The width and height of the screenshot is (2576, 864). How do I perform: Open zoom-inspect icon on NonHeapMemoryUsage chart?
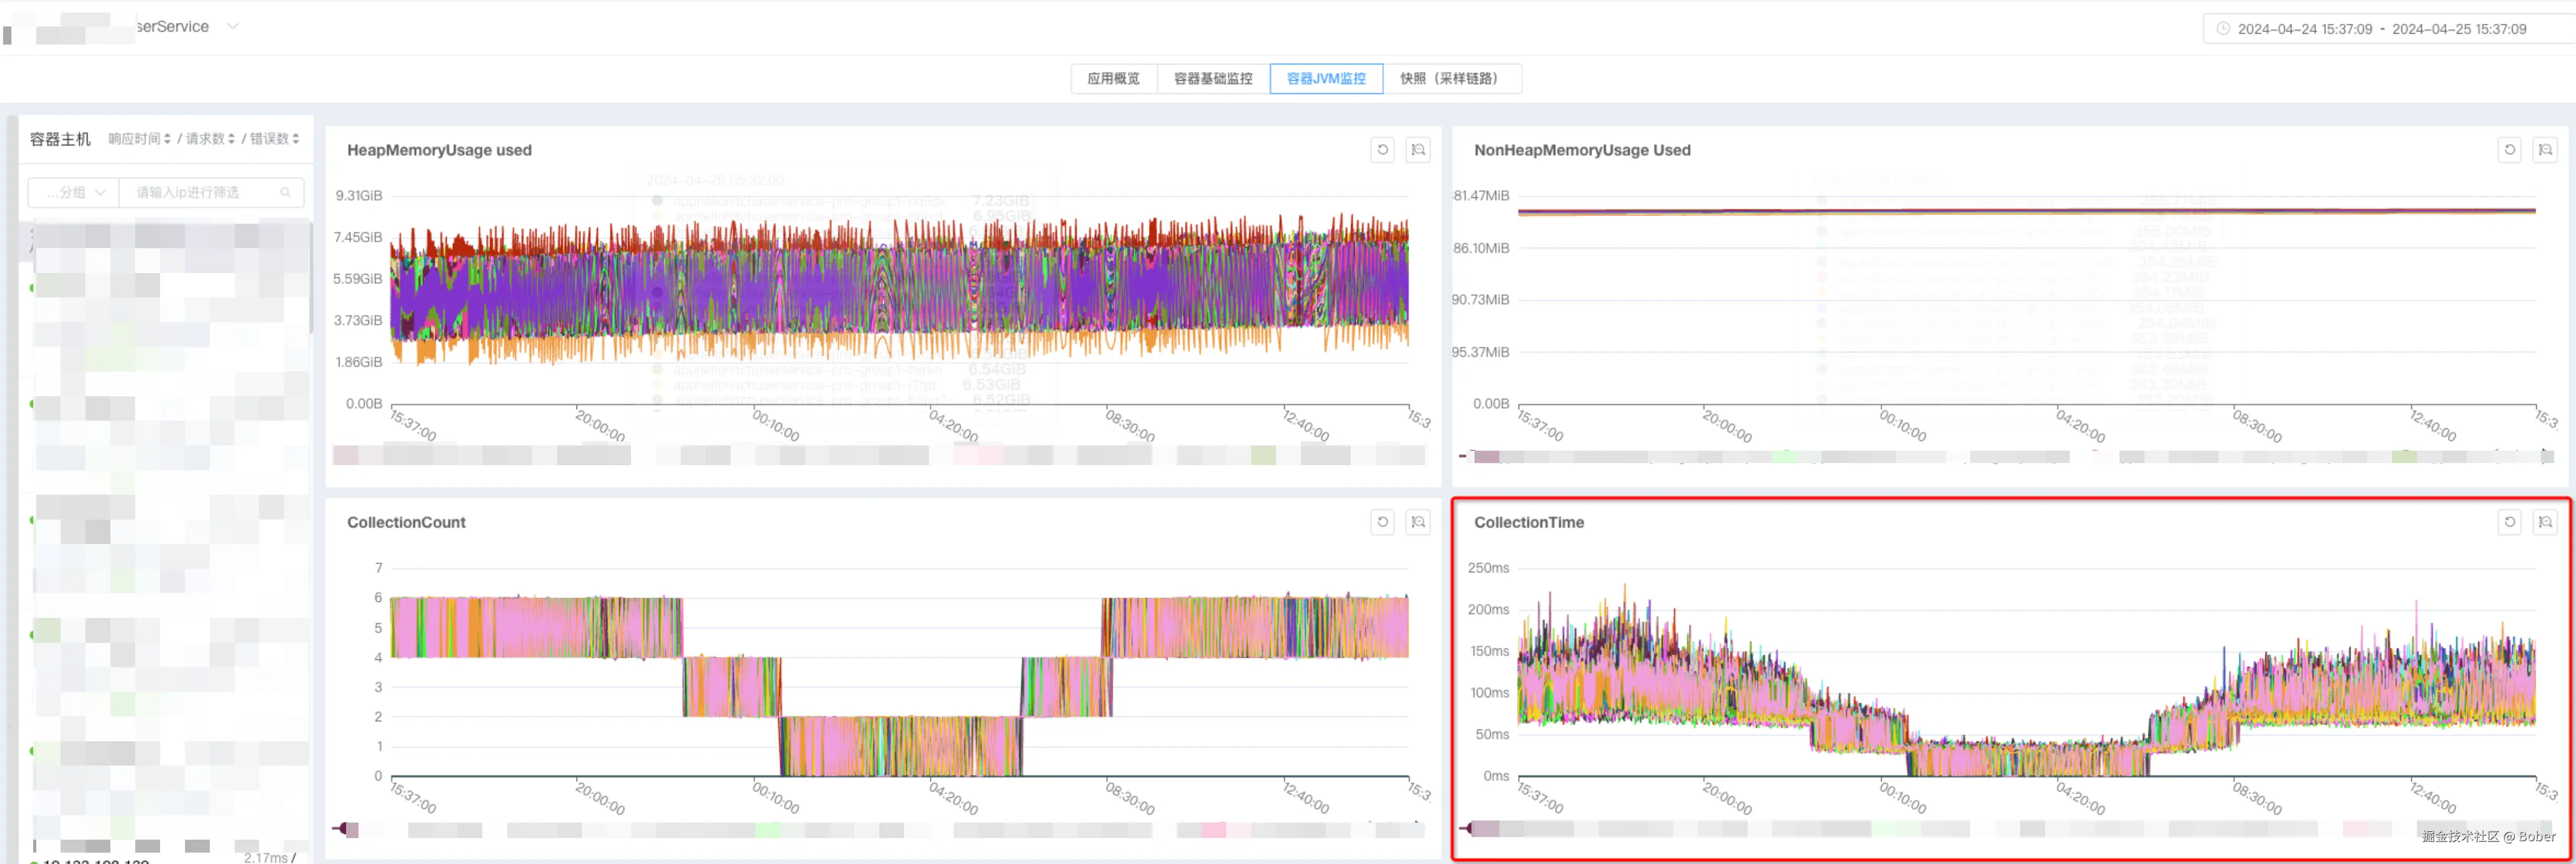[x=2544, y=150]
